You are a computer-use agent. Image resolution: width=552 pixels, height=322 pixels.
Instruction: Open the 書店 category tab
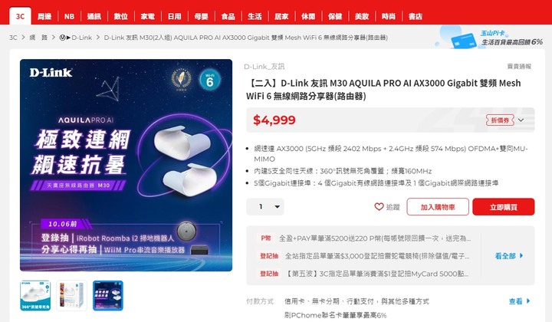coord(416,16)
